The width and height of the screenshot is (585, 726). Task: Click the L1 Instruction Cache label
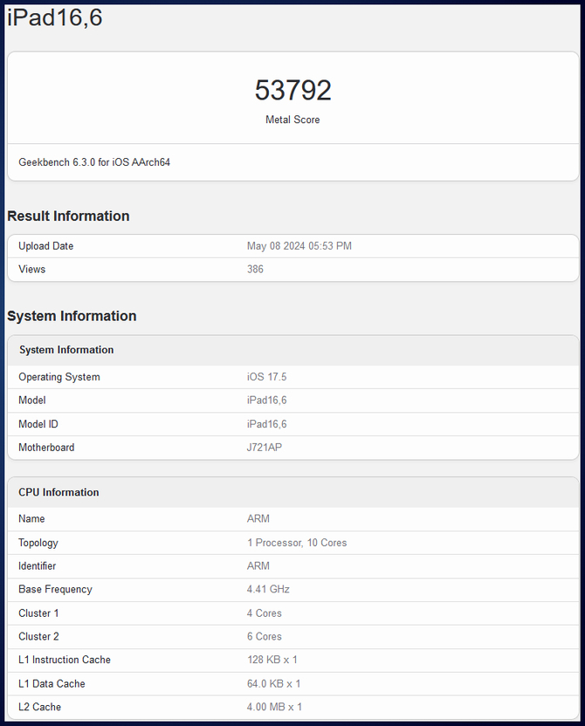click(65, 660)
